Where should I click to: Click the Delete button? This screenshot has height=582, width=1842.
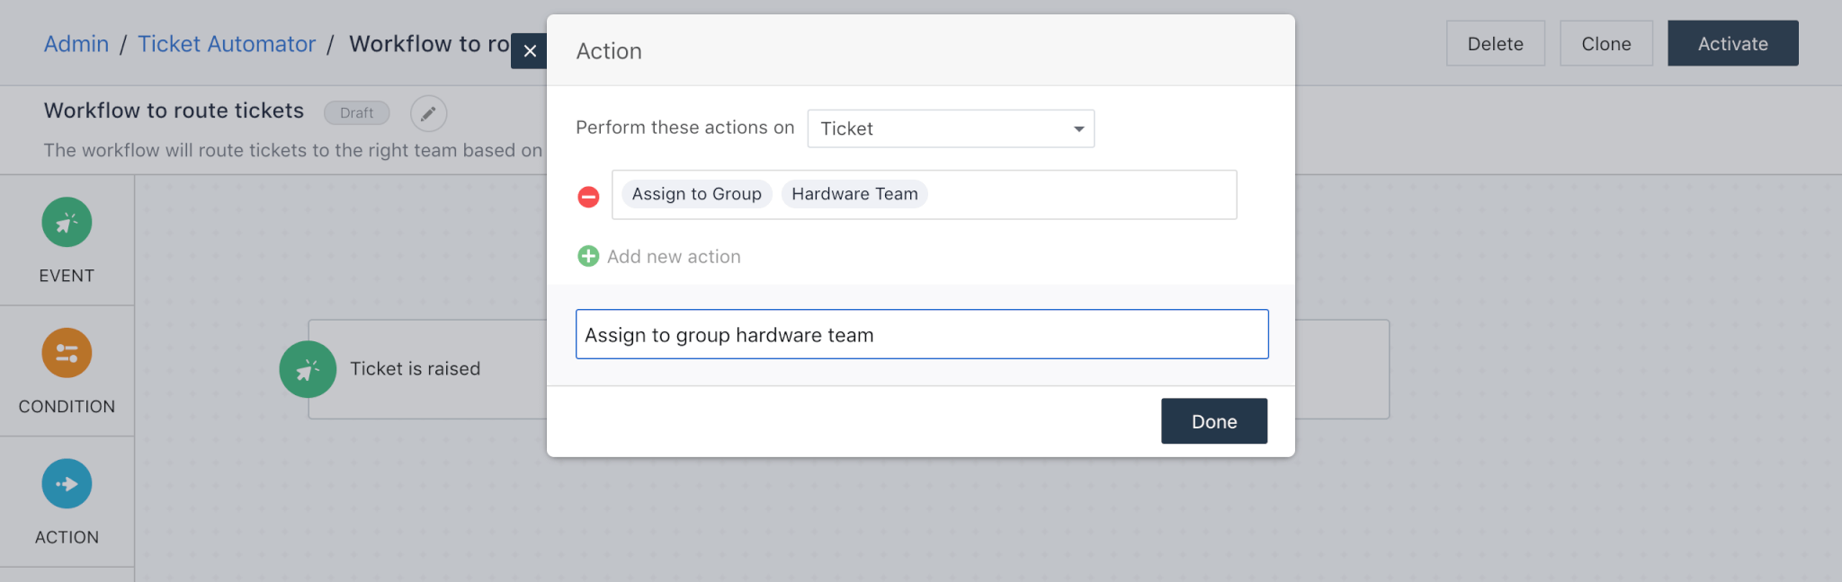(x=1495, y=44)
